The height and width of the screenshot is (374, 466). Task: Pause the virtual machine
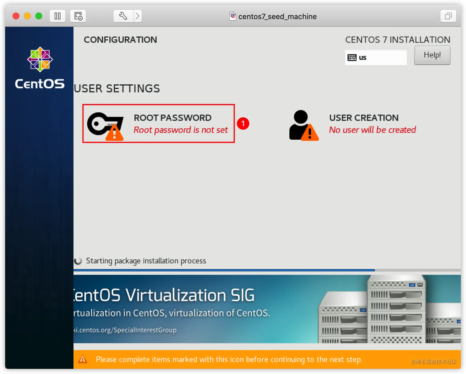58,16
